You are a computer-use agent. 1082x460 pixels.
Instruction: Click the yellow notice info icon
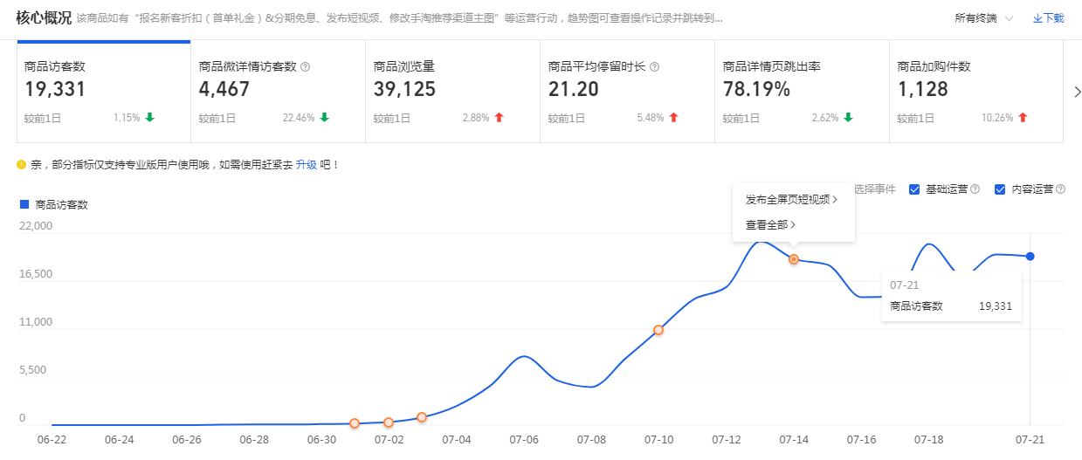[x=21, y=164]
